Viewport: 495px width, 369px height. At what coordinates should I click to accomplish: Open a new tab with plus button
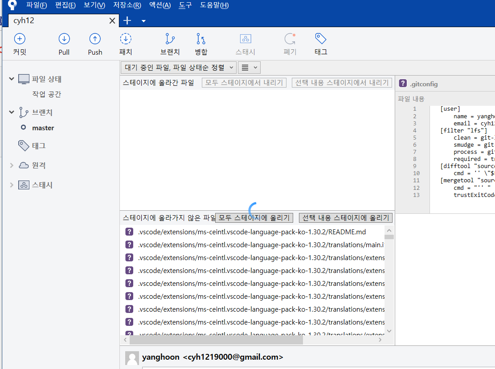[x=127, y=20]
